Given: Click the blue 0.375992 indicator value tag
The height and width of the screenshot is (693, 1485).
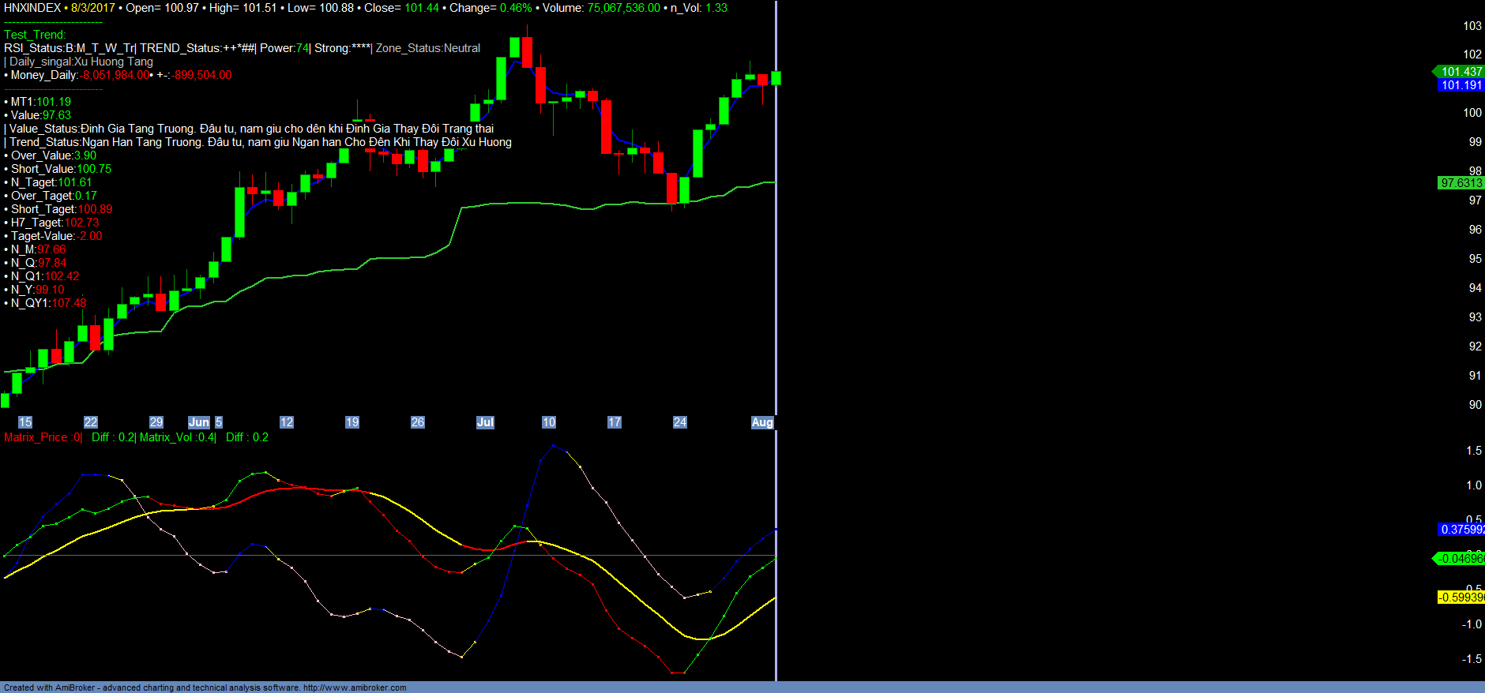Looking at the screenshot, I should tap(1461, 530).
